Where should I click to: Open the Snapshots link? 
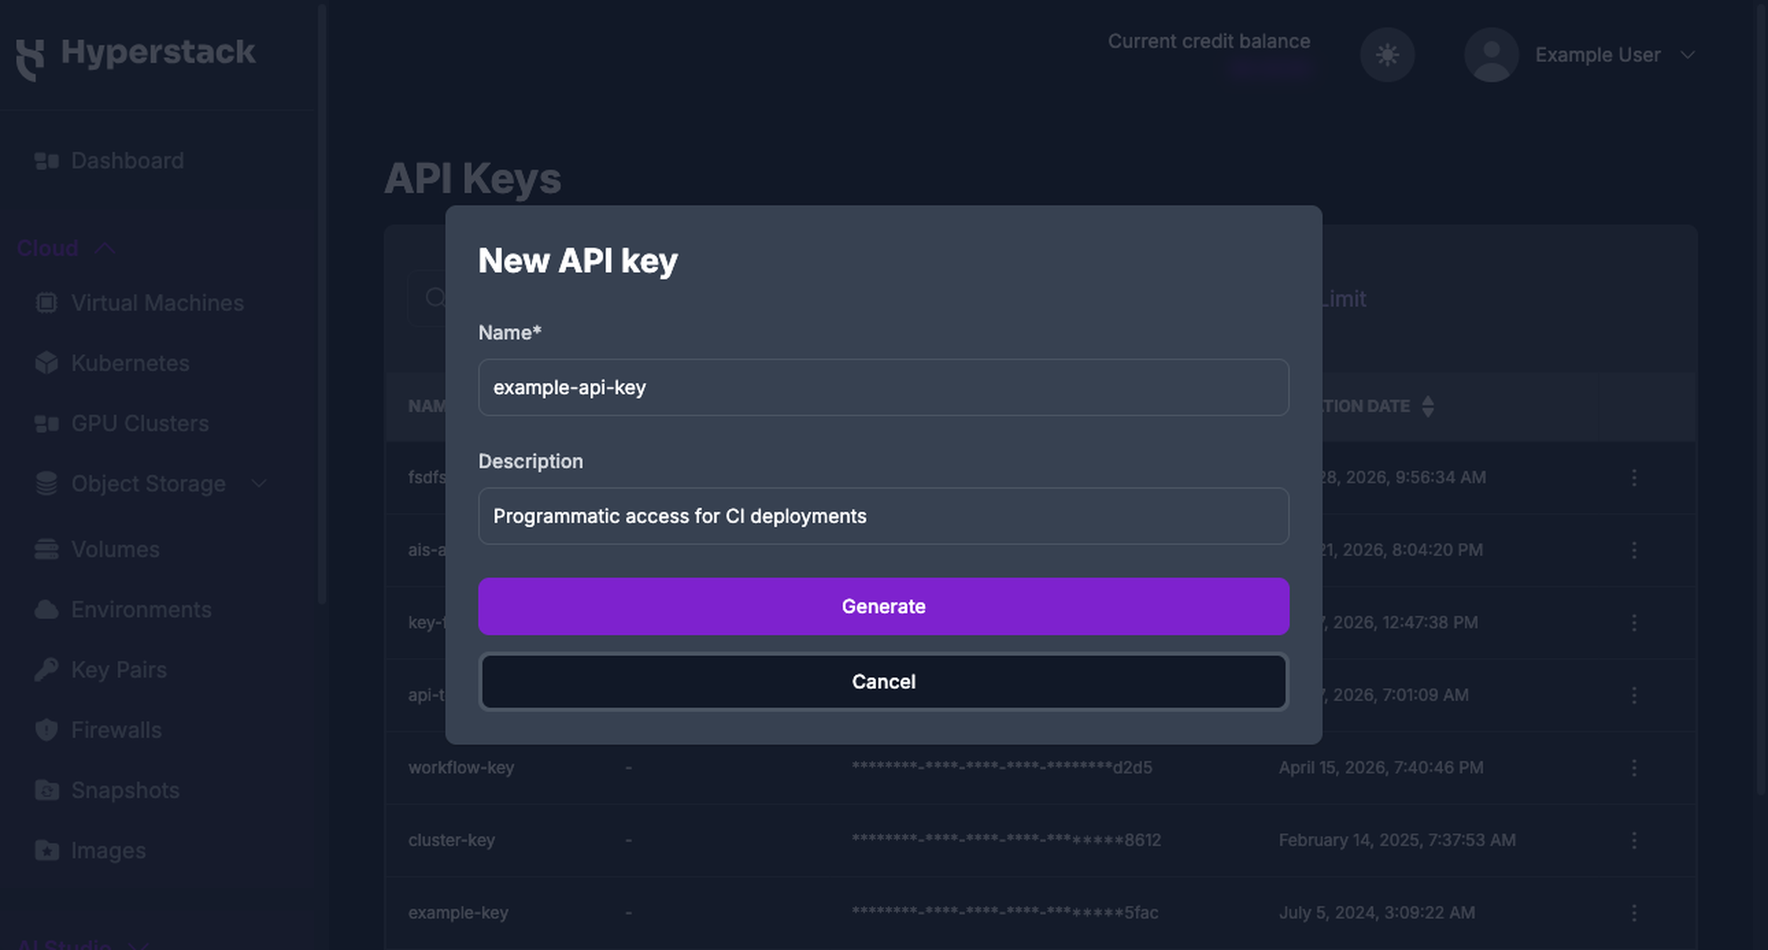coord(126,790)
